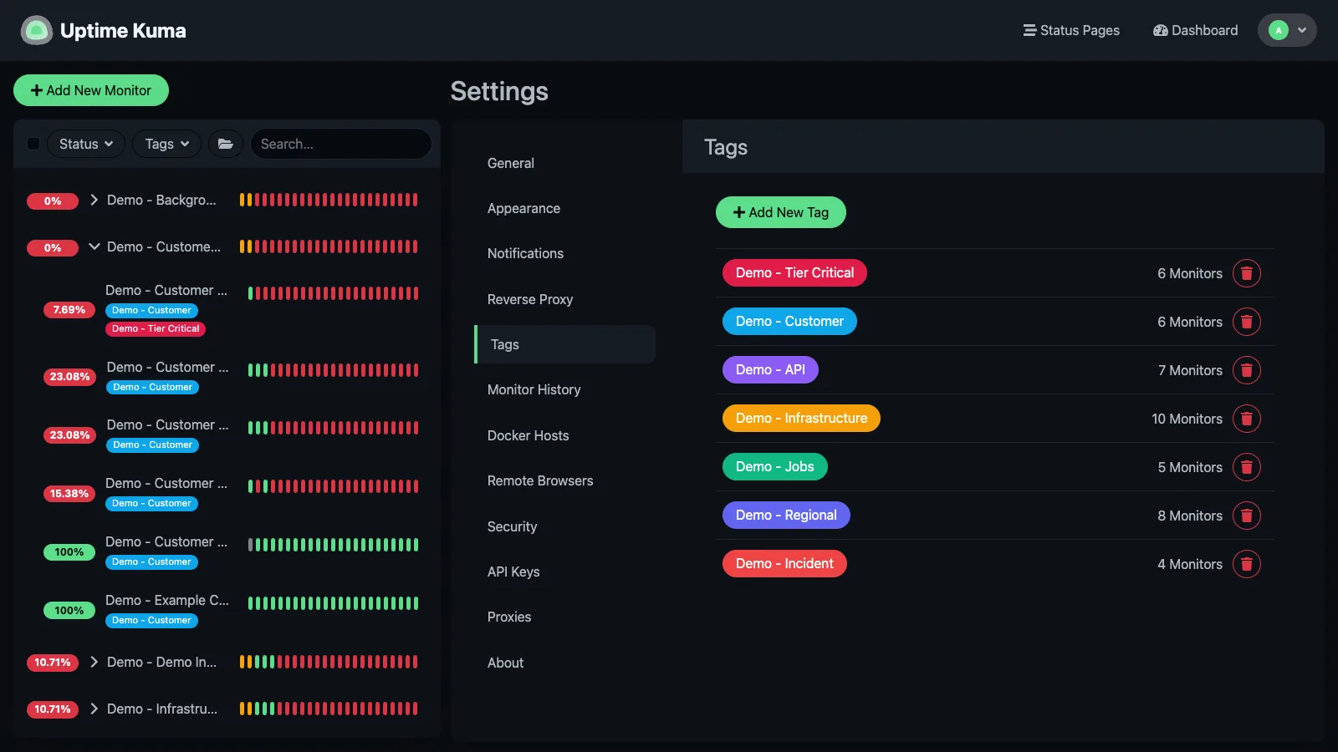Screen dimensions: 1338x752
Task: Click the "4 Monitors" count text
Action: 1190,564
